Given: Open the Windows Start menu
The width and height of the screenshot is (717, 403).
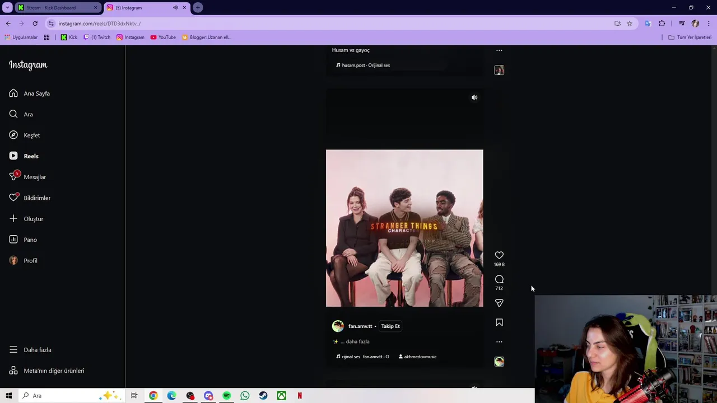Looking at the screenshot, I should pyautogui.click(x=9, y=396).
